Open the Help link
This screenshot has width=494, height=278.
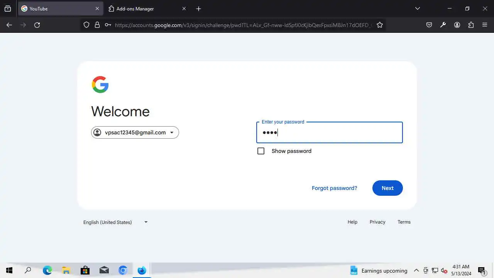pos(352,222)
